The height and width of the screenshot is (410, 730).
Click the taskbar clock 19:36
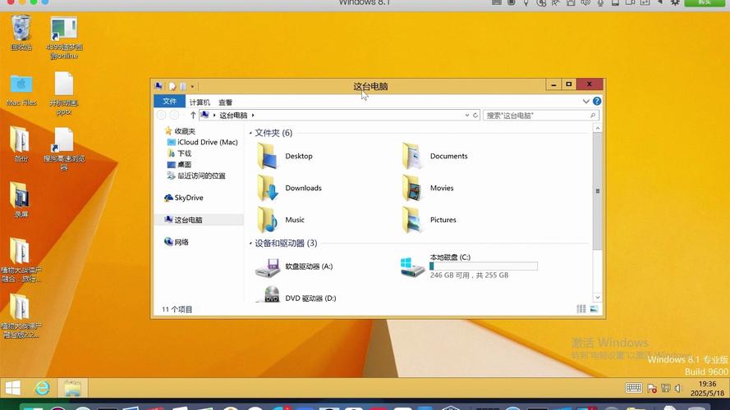707,385
